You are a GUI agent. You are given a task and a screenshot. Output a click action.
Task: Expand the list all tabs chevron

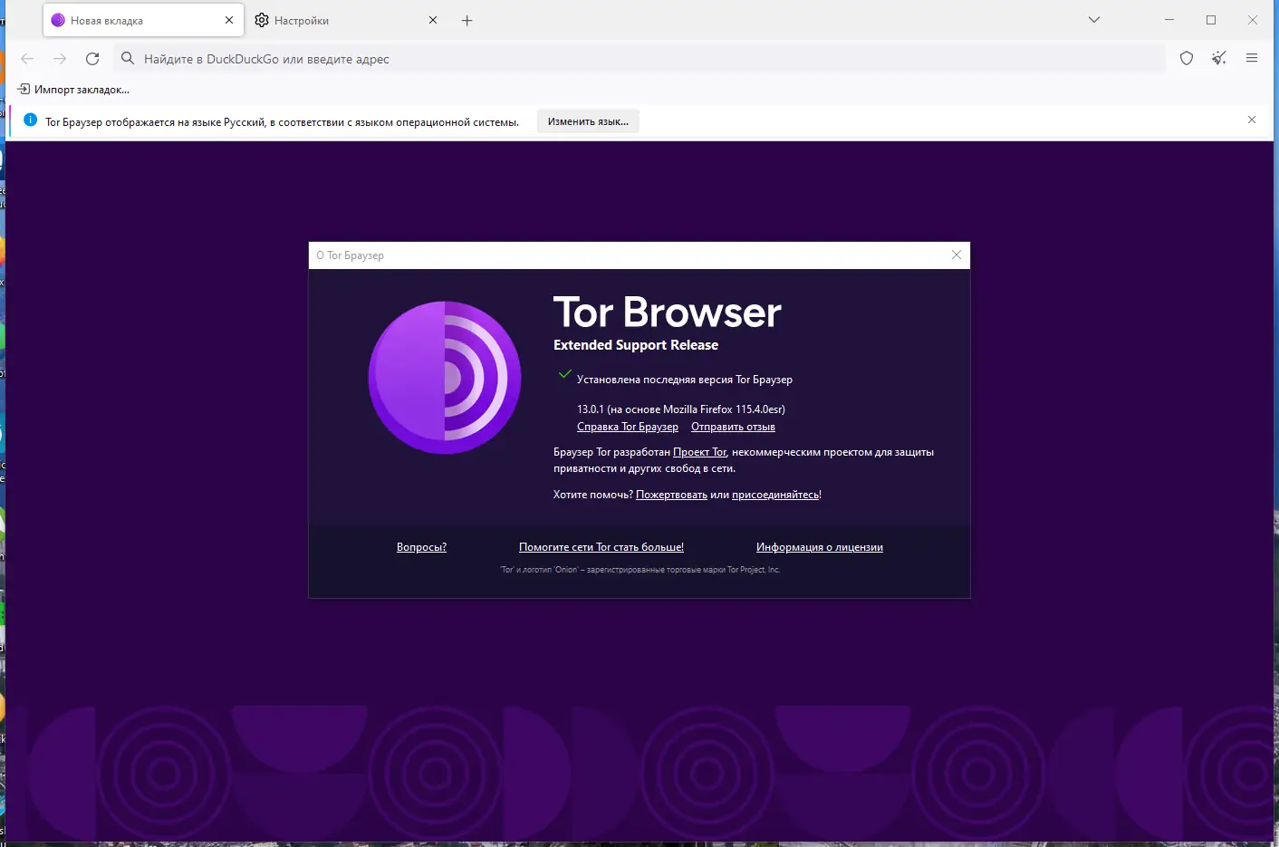click(1094, 20)
